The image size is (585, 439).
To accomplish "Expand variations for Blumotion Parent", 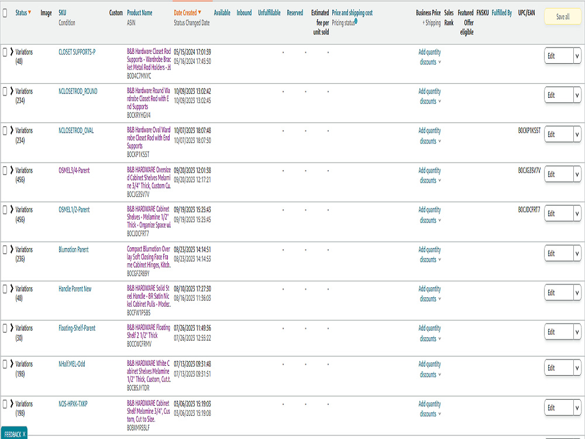I will click(x=12, y=249).
